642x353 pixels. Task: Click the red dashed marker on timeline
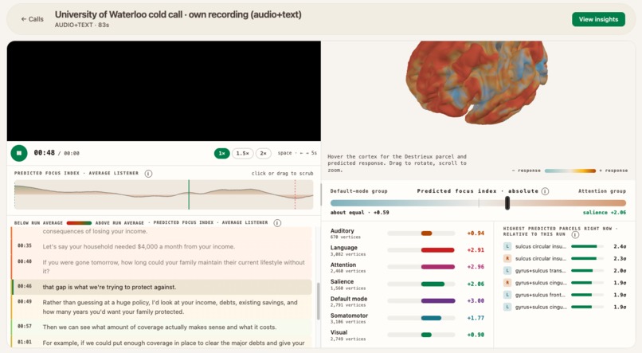295,194
